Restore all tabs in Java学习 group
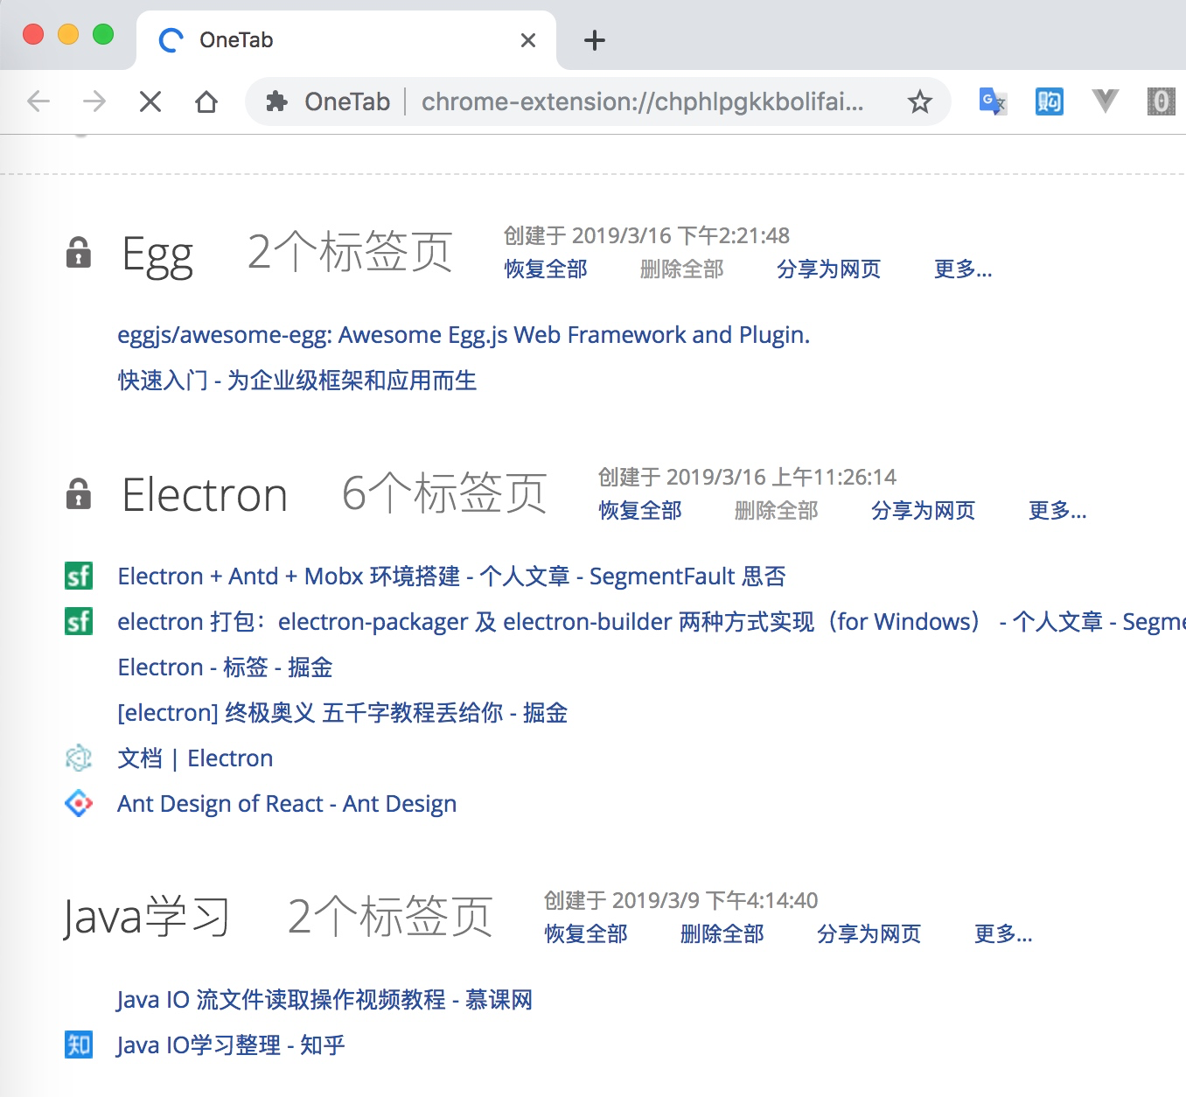 [586, 933]
